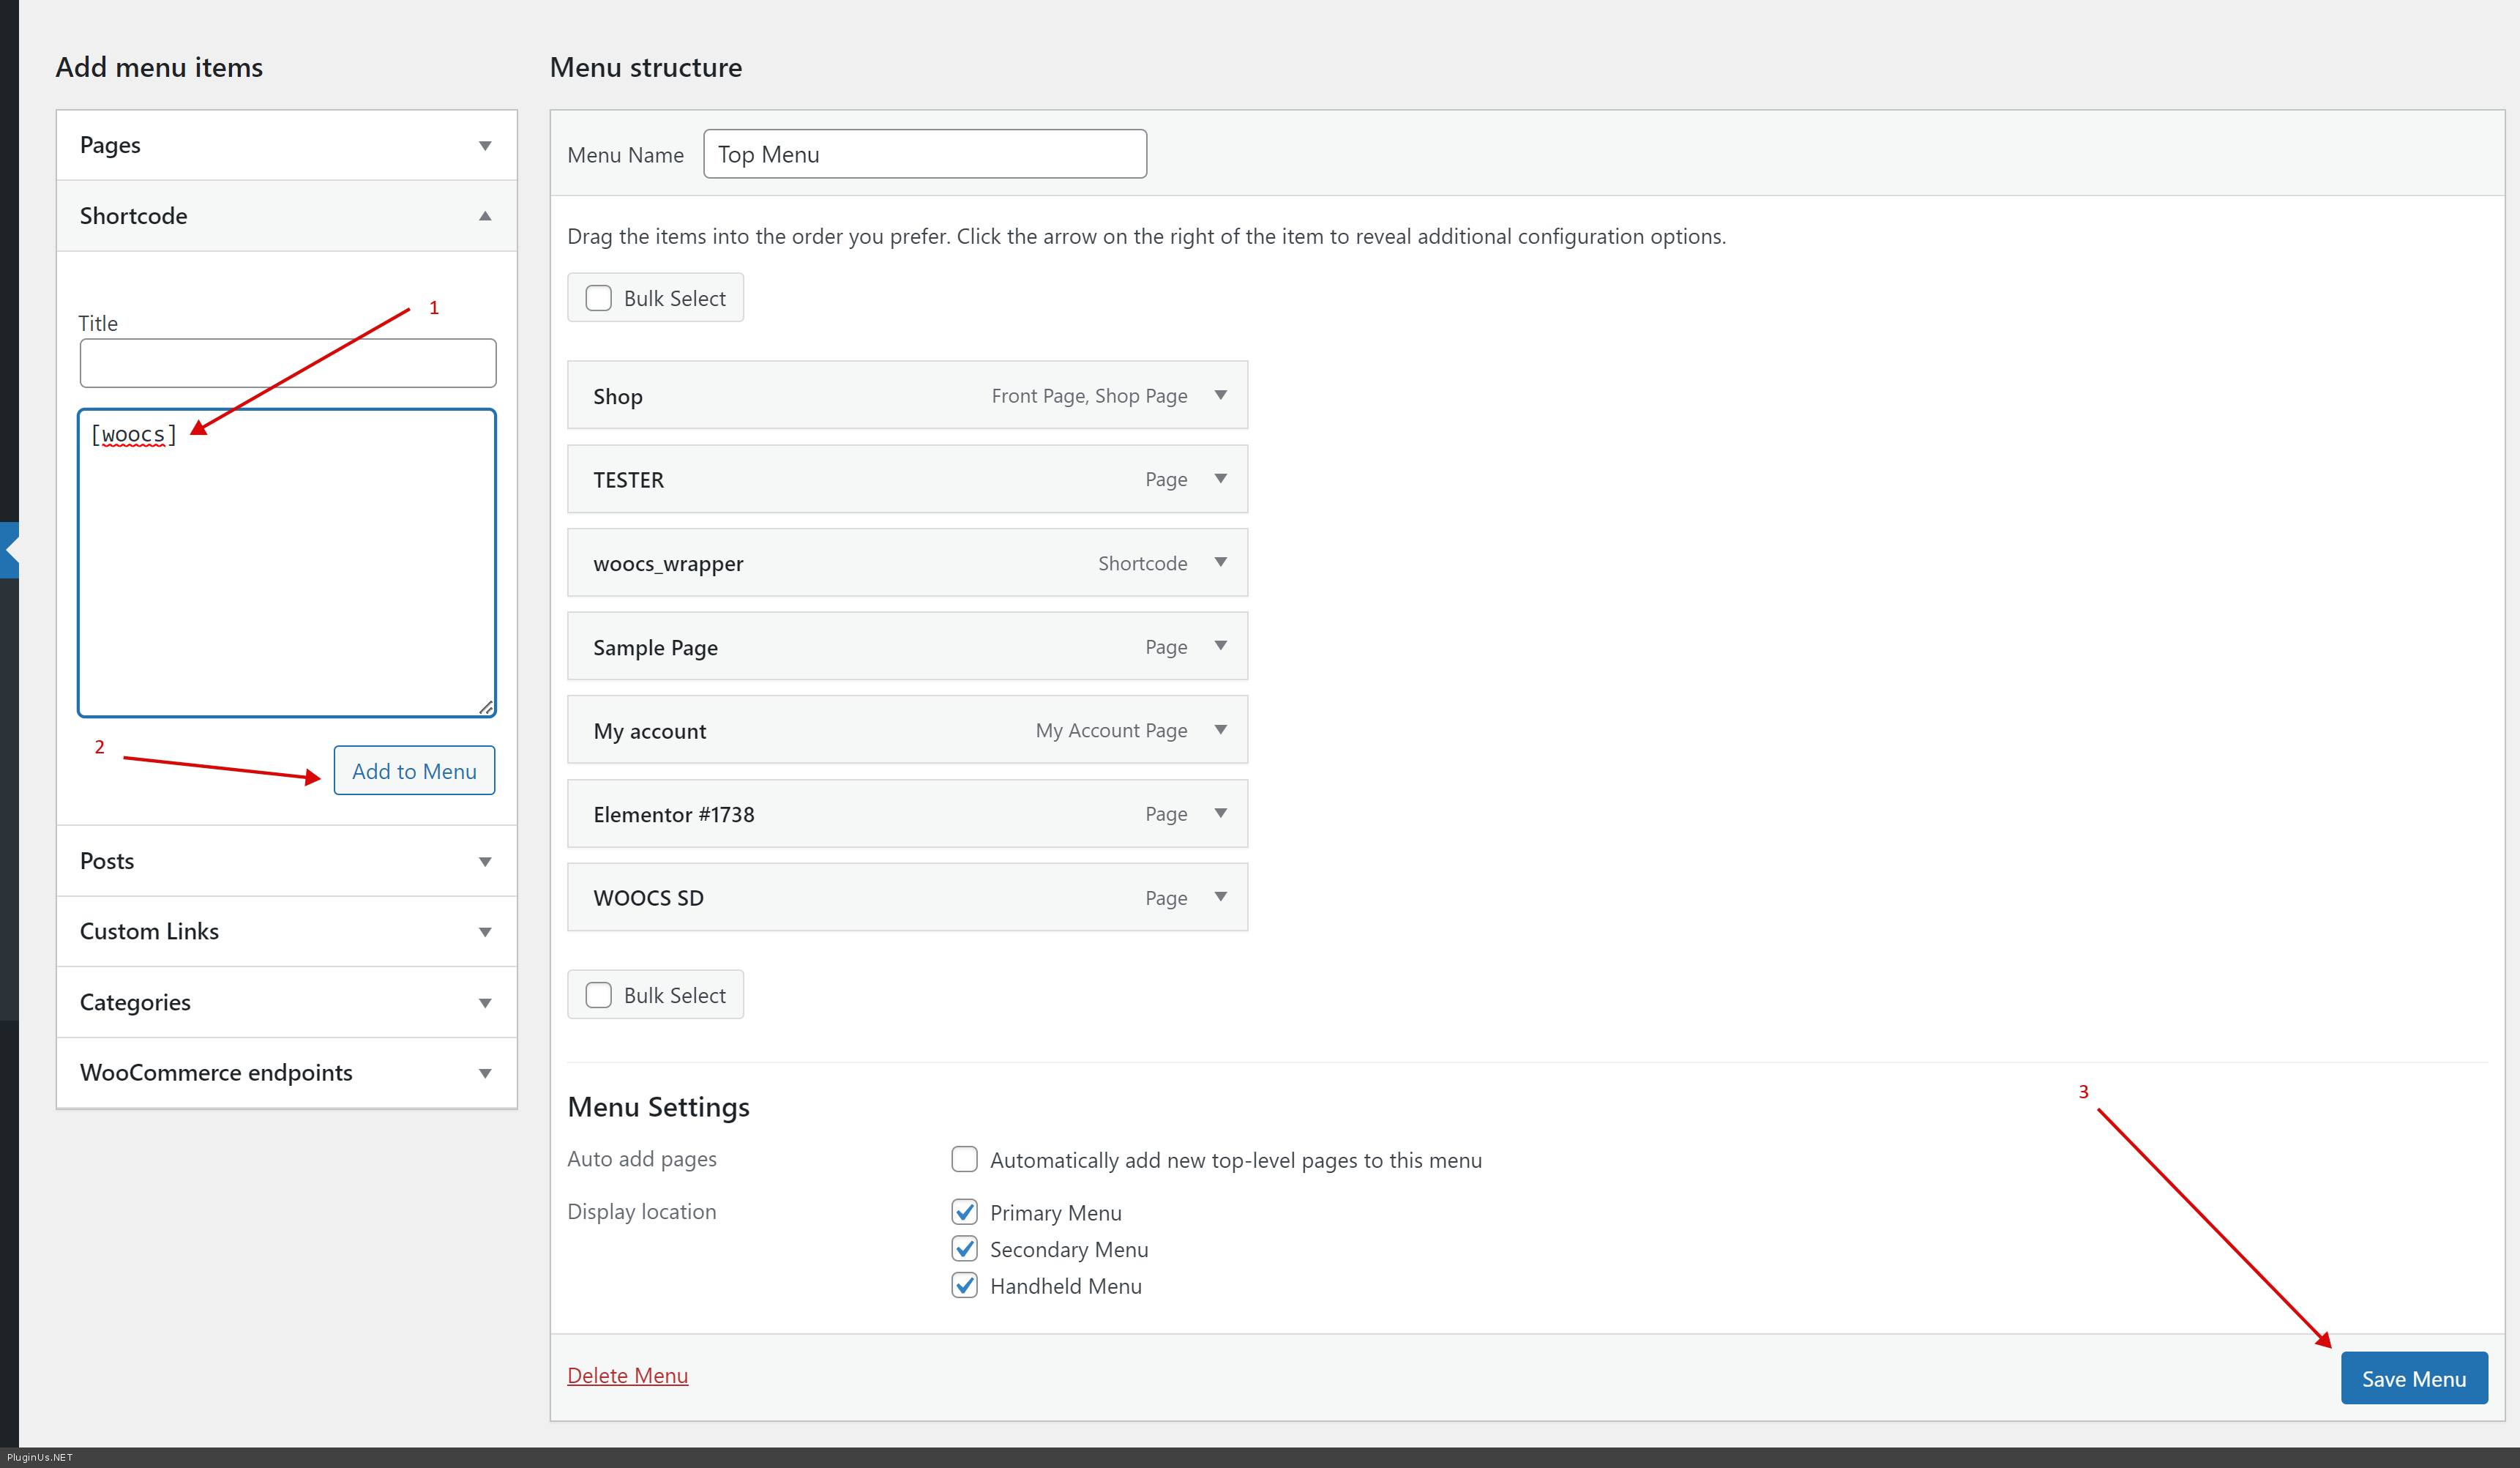Image resolution: width=2520 pixels, height=1468 pixels.
Task: Click the Delete Menu link
Action: coord(627,1375)
